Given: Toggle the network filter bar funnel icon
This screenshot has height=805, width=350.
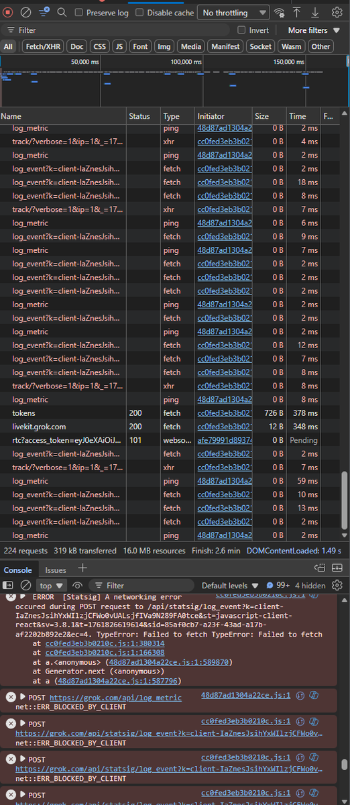Looking at the screenshot, I should (44, 12).
